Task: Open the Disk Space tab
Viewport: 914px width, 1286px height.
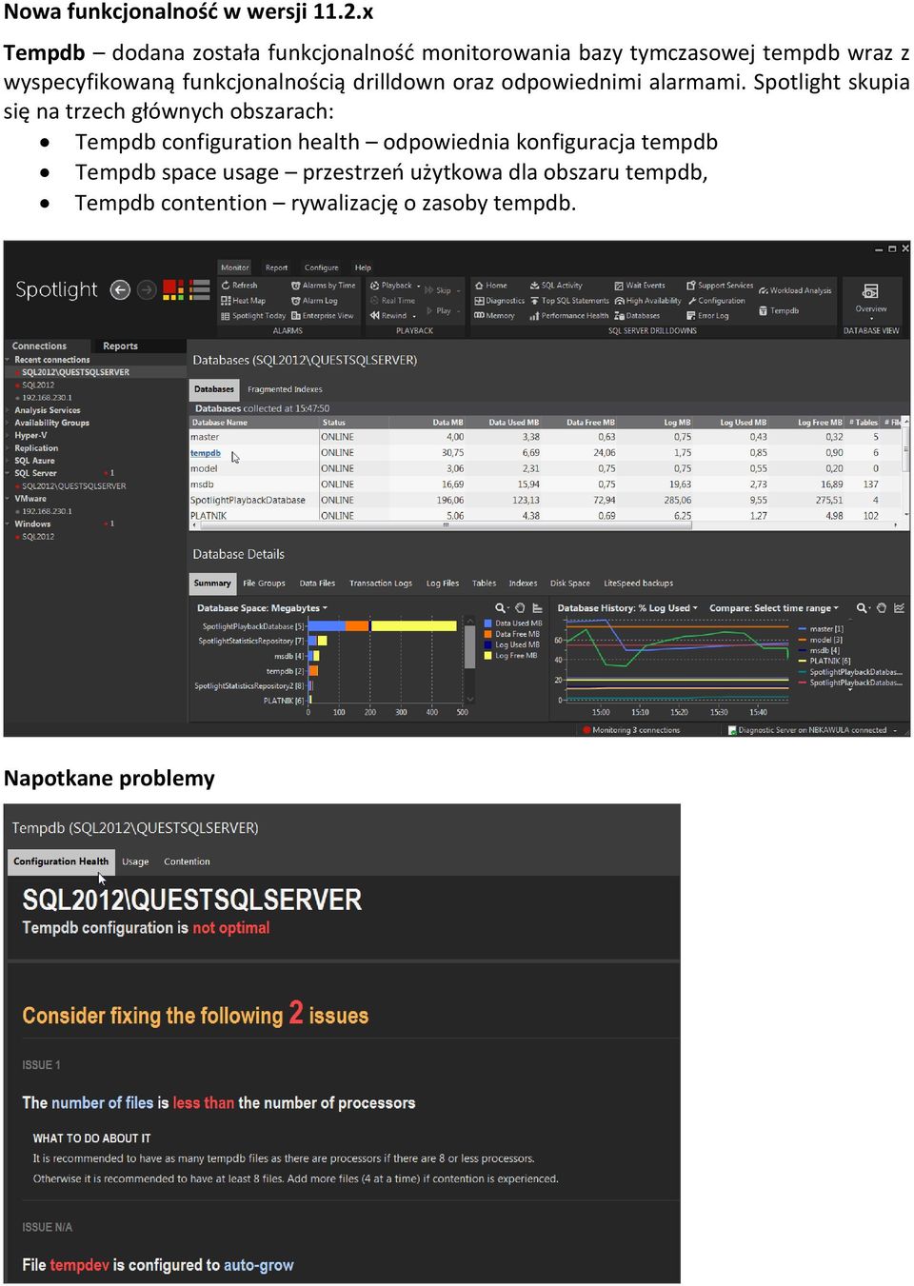Action: (x=569, y=583)
